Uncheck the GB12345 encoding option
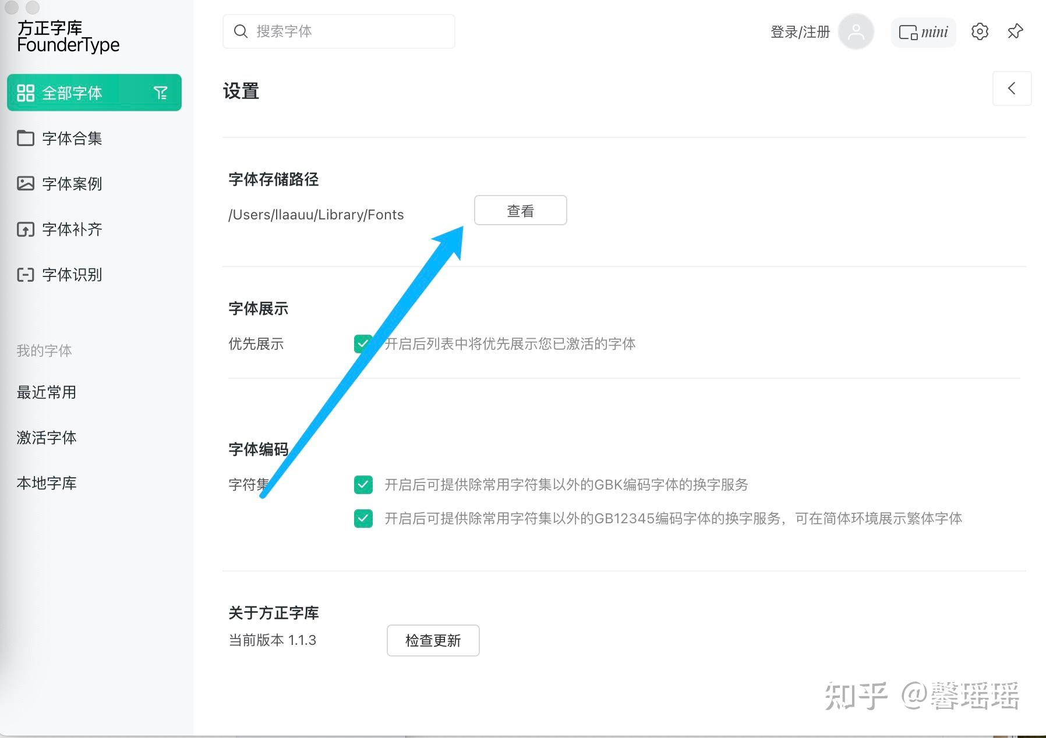 coord(363,519)
